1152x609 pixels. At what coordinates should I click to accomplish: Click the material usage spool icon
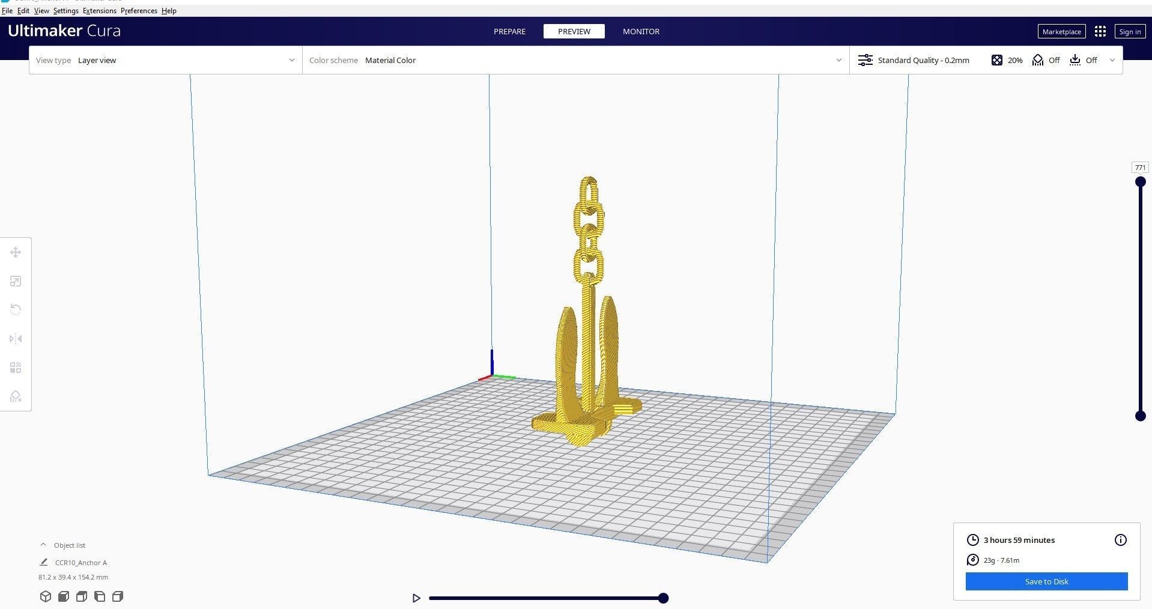tap(973, 560)
